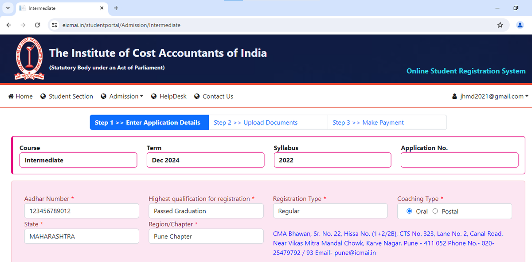Open browser profile avatar icon

(520, 25)
